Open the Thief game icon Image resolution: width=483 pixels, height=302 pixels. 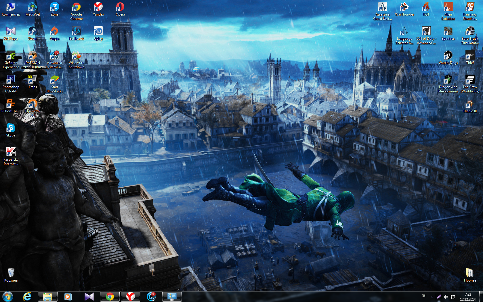pyautogui.click(x=470, y=58)
